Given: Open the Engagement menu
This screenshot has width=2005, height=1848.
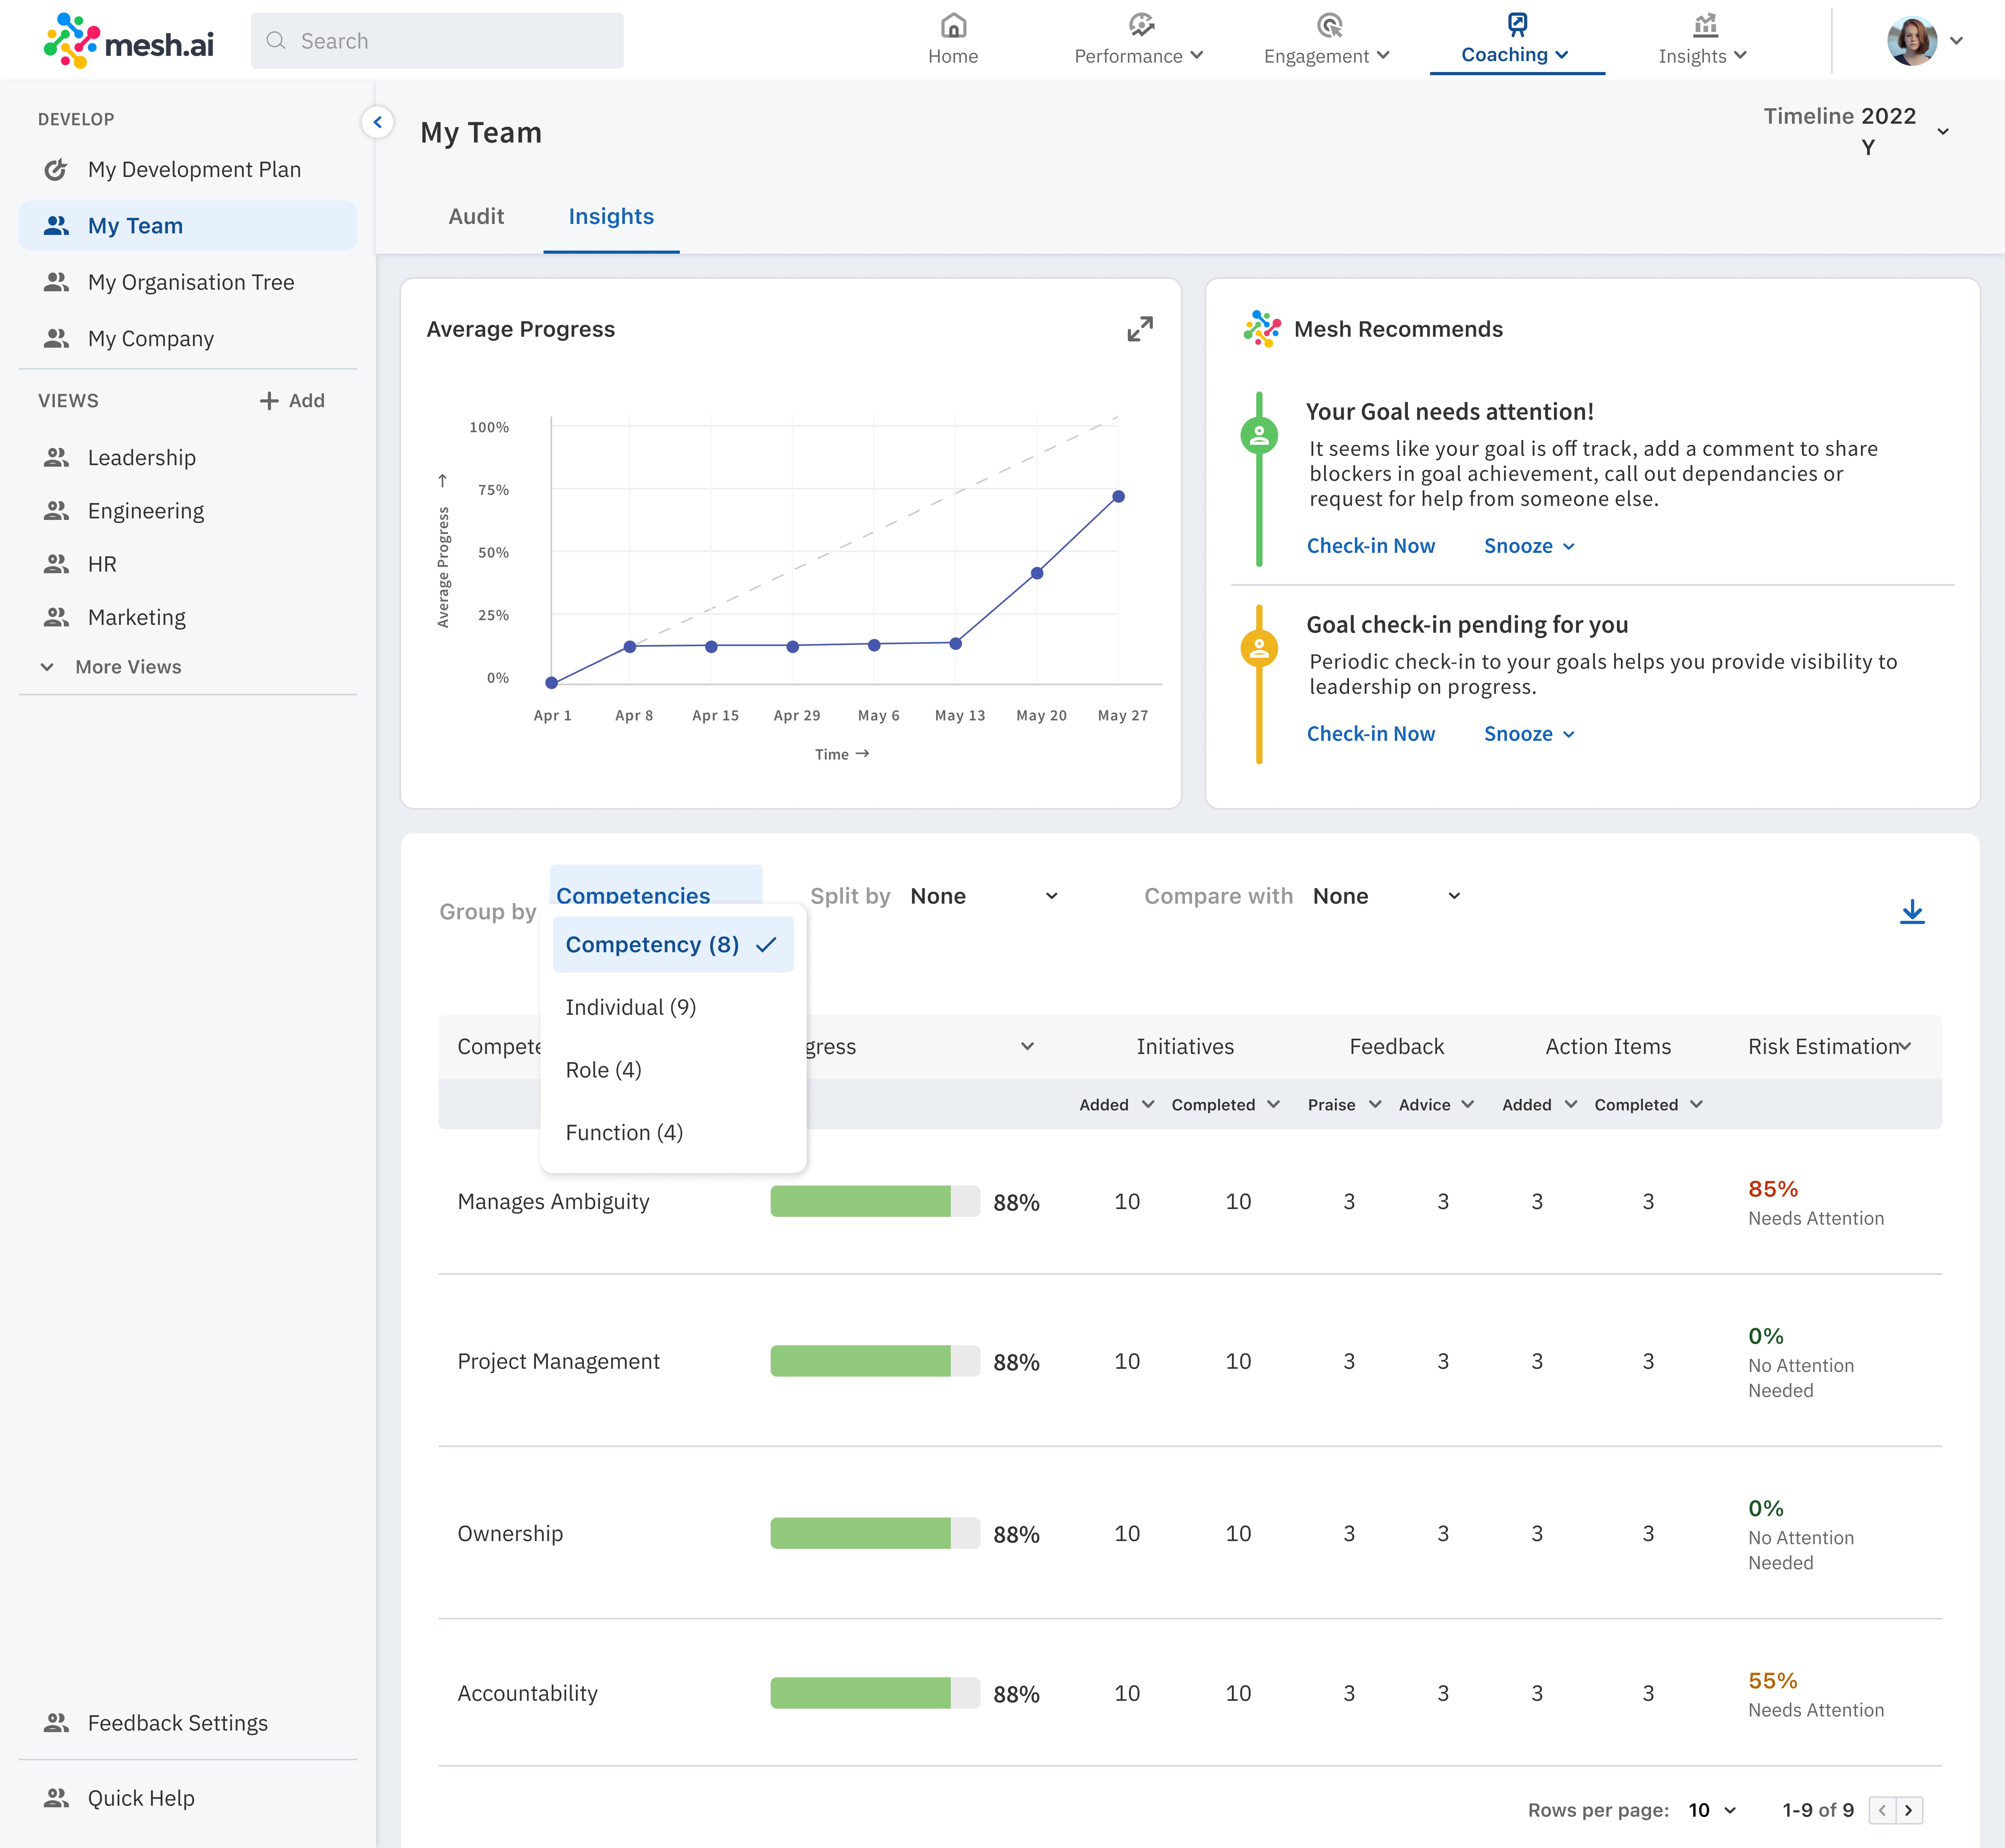Looking at the screenshot, I should pyautogui.click(x=1327, y=56).
